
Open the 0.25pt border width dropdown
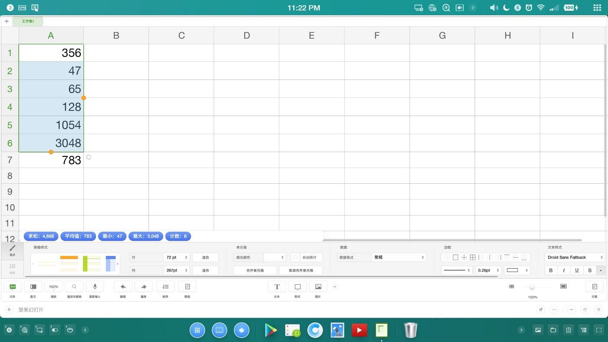488,270
